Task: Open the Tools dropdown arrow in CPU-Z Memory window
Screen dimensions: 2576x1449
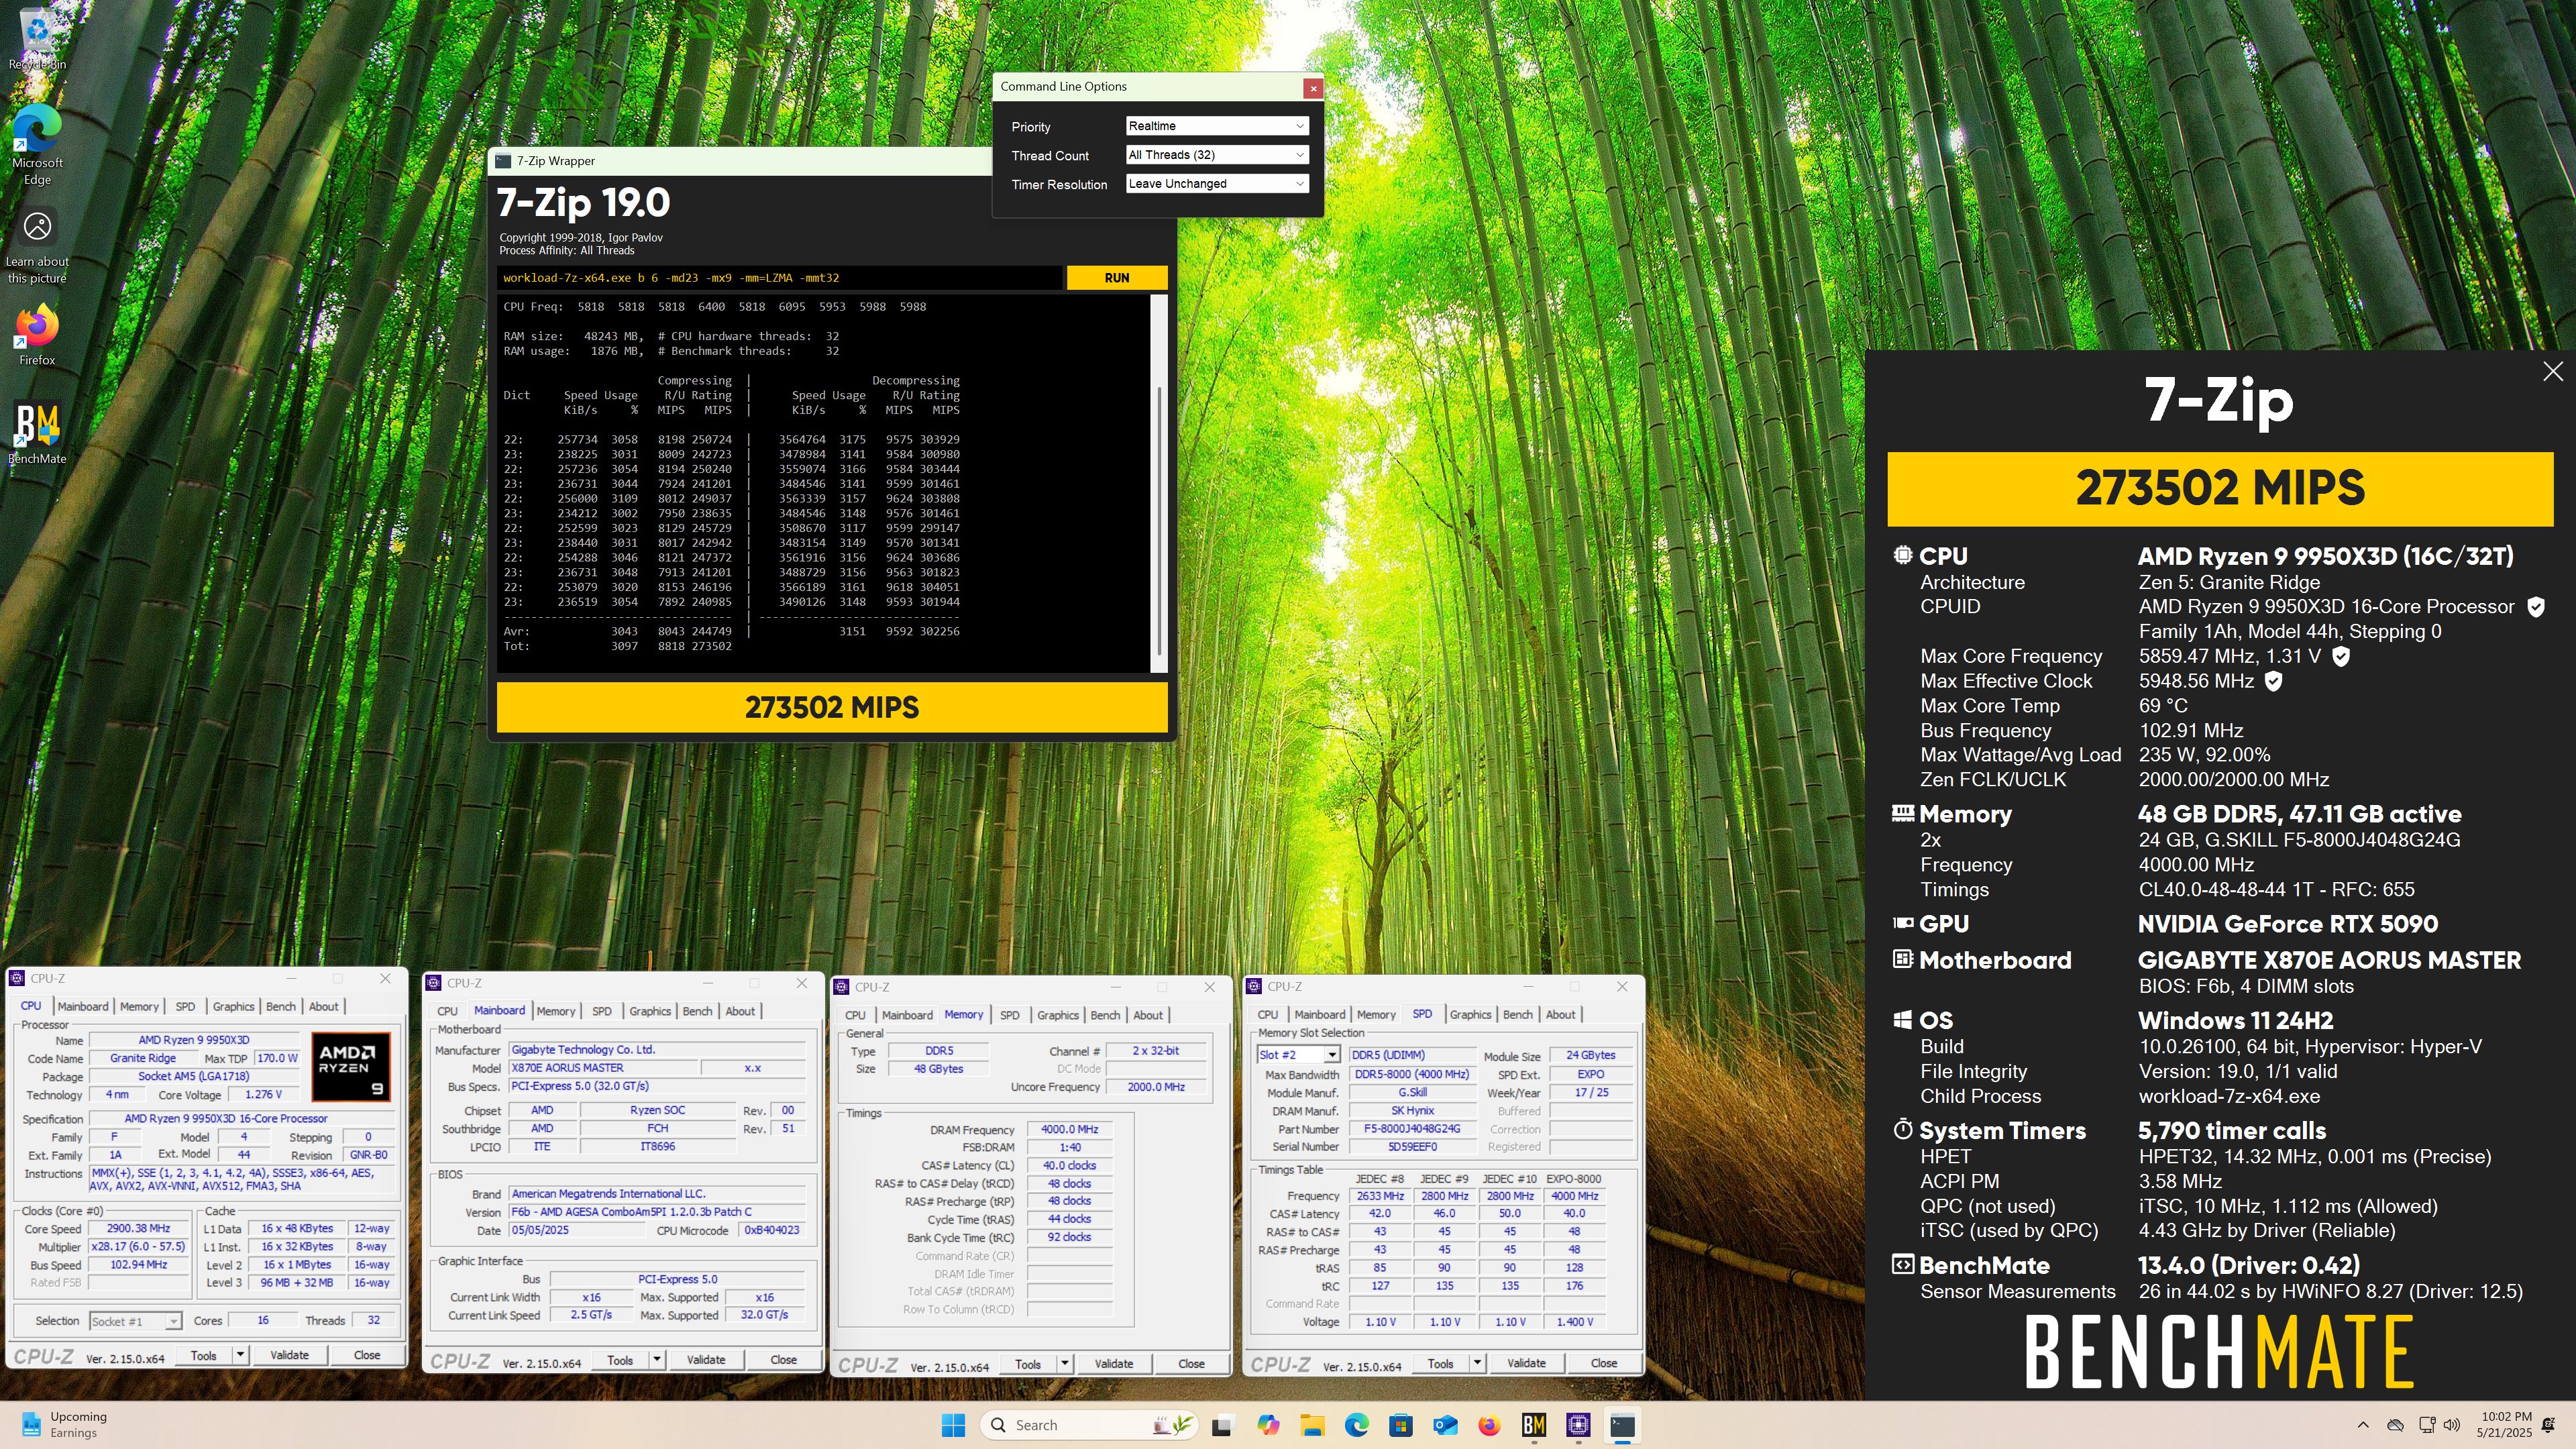Action: (x=1065, y=1364)
